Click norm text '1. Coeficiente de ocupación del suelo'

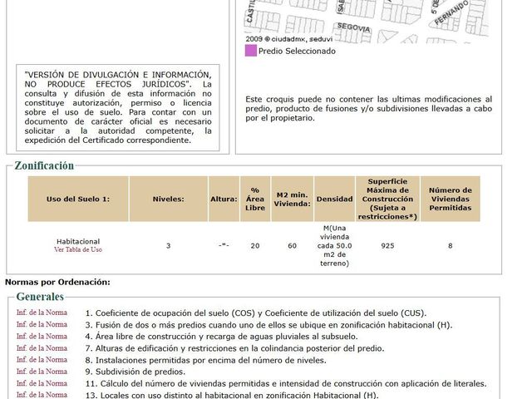coord(256,313)
